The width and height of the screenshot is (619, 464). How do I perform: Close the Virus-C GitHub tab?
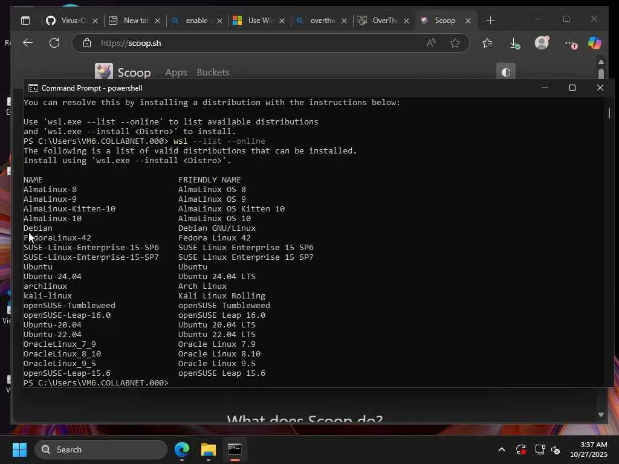(95, 21)
